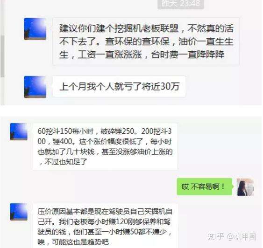Click avatar beside the '亏了将近30万' message
Screen dimensions: 263x248
pyautogui.click(x=35, y=87)
